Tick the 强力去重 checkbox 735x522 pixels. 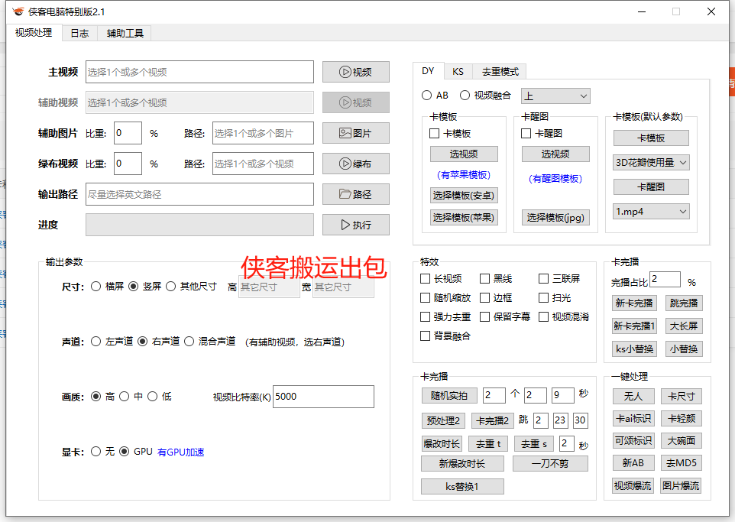pyautogui.click(x=426, y=316)
